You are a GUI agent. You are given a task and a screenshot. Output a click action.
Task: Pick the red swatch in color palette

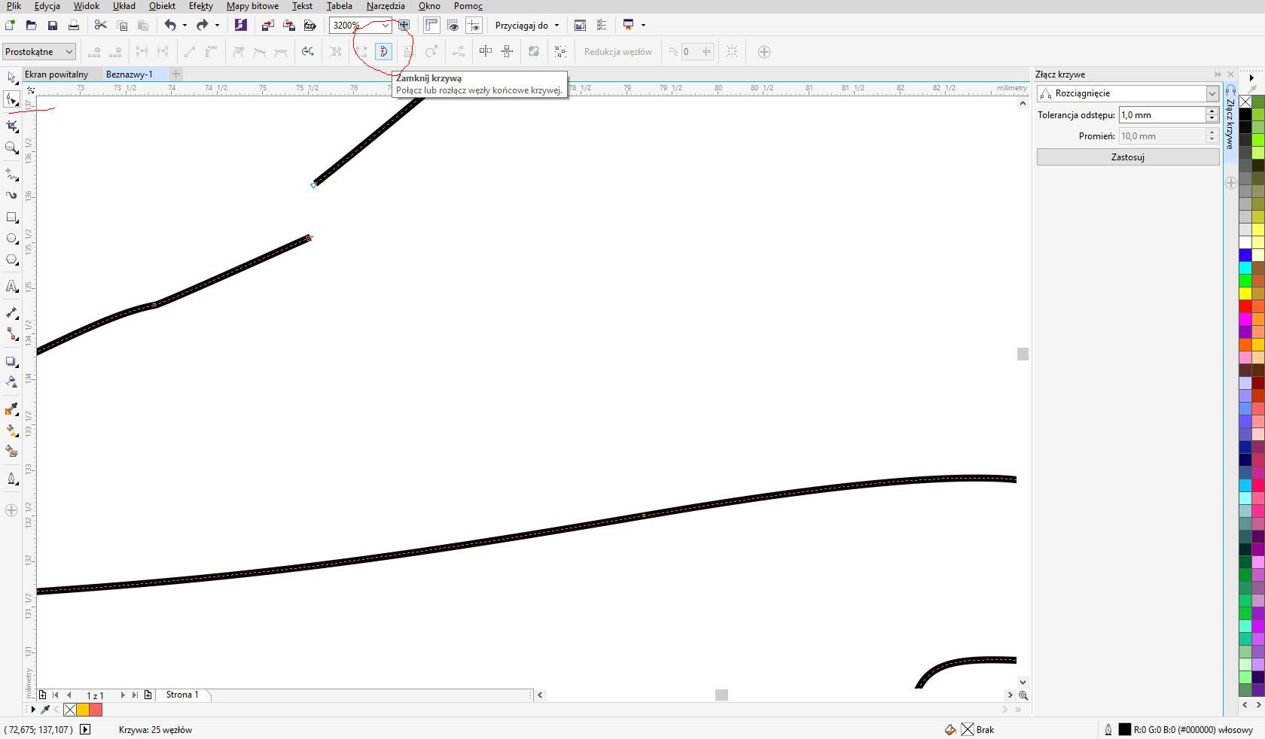(x=1245, y=306)
